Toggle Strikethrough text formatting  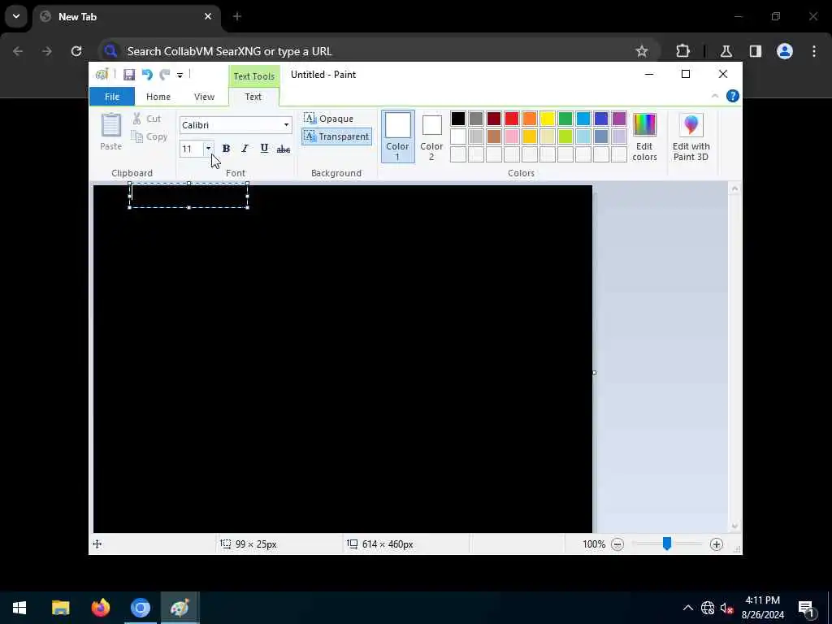click(x=284, y=149)
